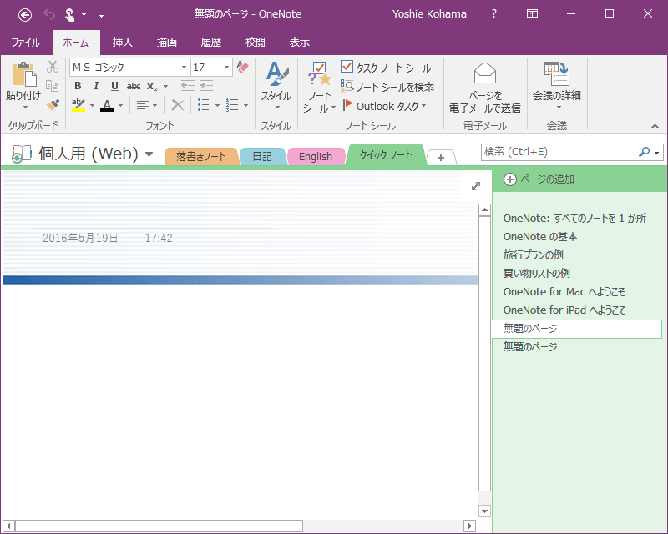668x534 pixels.
Task: Click the Clear Formatting eraser icon
Action: [243, 67]
